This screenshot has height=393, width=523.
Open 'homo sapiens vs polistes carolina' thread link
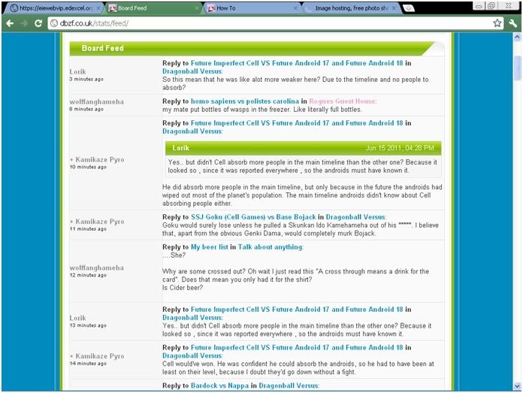(x=235, y=101)
